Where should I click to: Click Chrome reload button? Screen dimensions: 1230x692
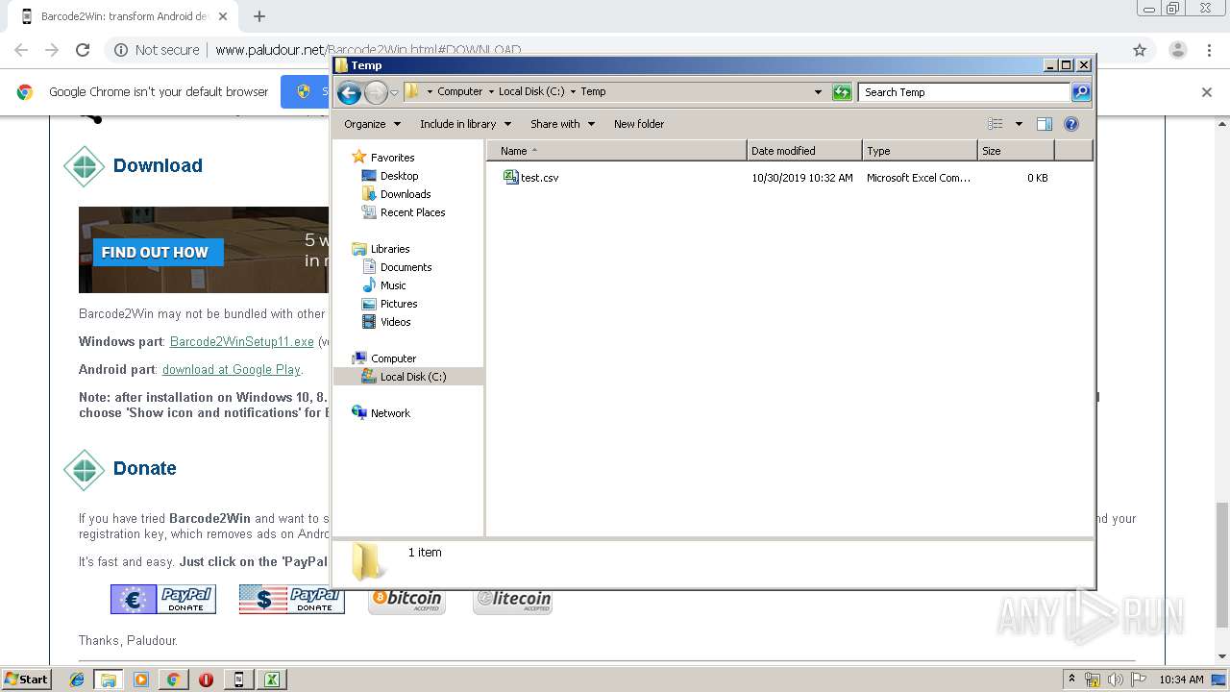coord(83,50)
